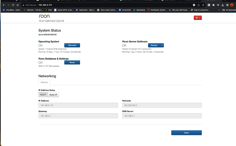Open the File your Self Assessment bookmark
The height and width of the screenshot is (146, 236).
coord(179,10)
